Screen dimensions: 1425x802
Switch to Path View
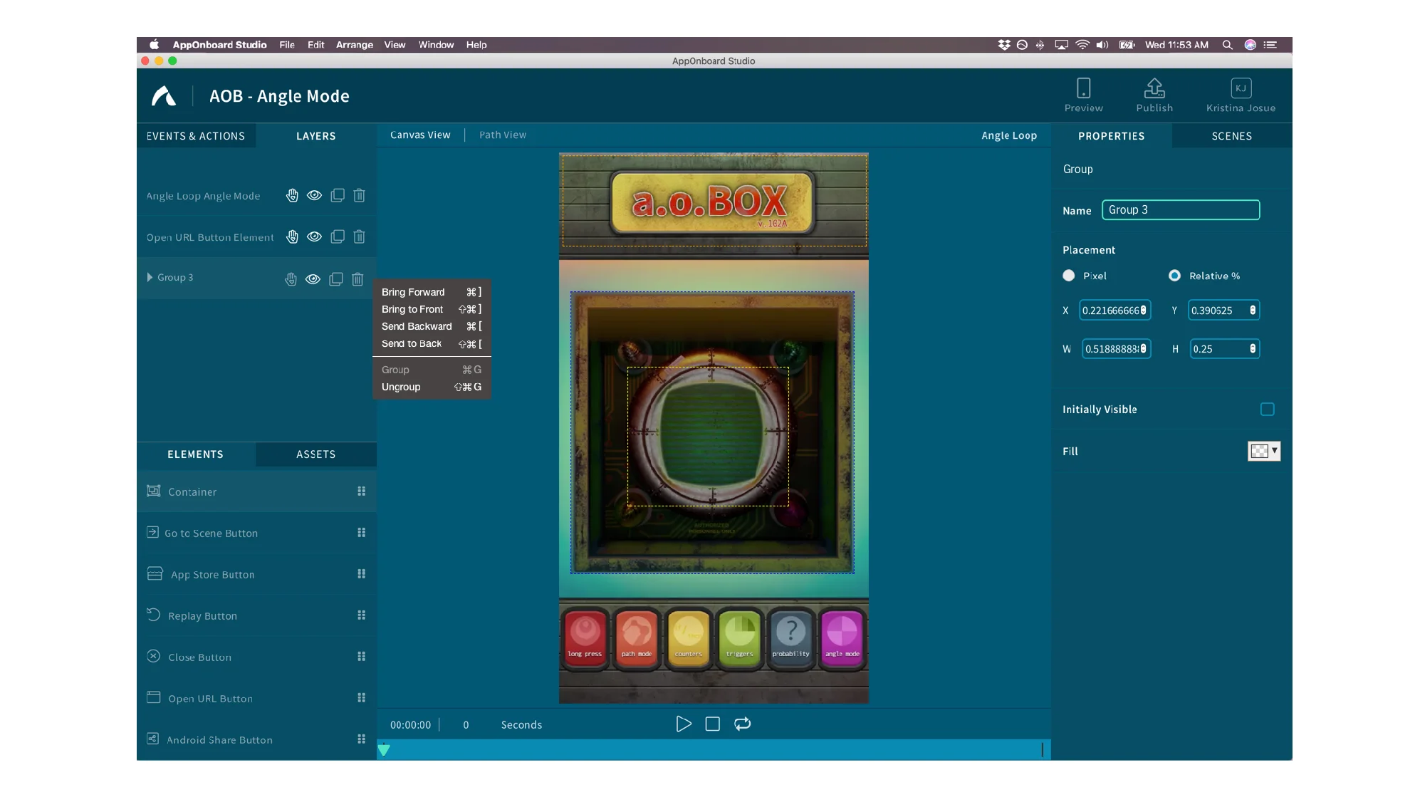point(503,135)
